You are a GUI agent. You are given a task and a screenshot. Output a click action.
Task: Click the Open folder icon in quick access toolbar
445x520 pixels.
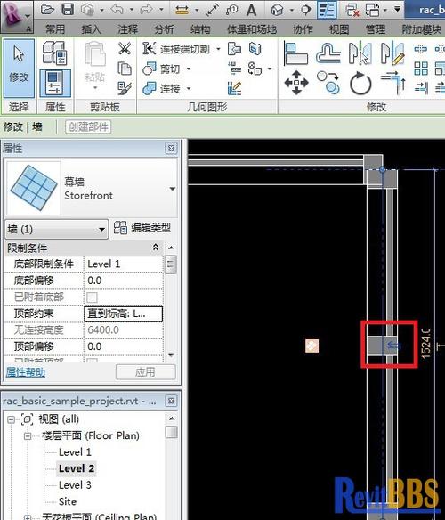(x=47, y=10)
